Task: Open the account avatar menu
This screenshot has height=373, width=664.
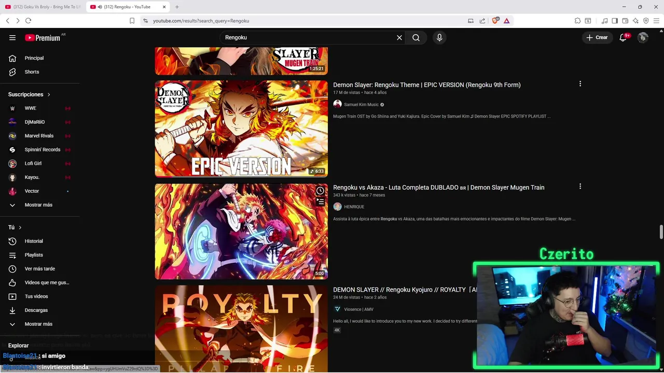Action: pyautogui.click(x=643, y=37)
